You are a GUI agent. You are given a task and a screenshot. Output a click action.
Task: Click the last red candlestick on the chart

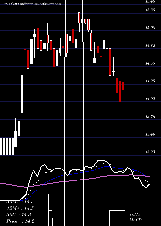click(123, 86)
